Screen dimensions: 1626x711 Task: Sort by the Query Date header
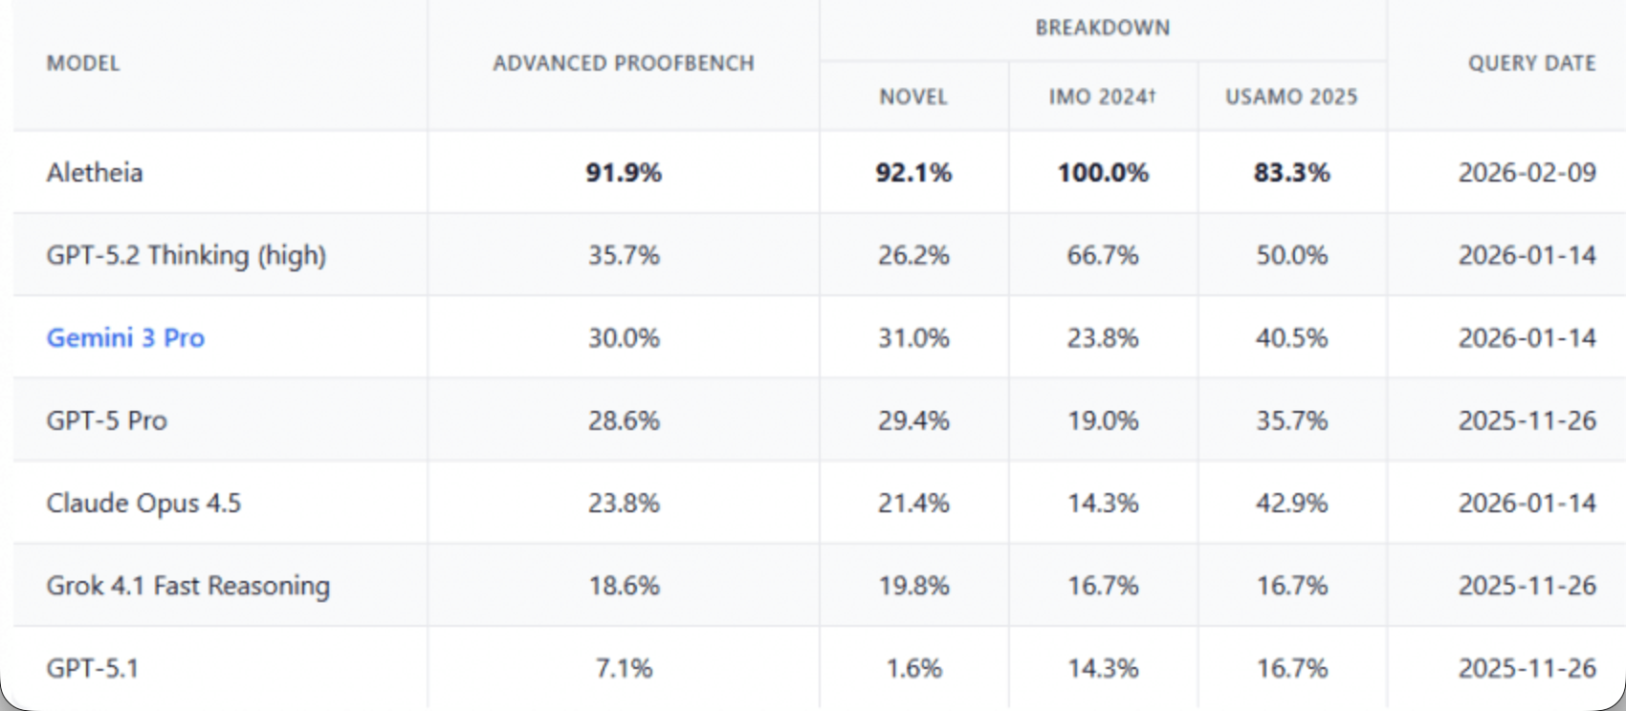(x=1531, y=64)
